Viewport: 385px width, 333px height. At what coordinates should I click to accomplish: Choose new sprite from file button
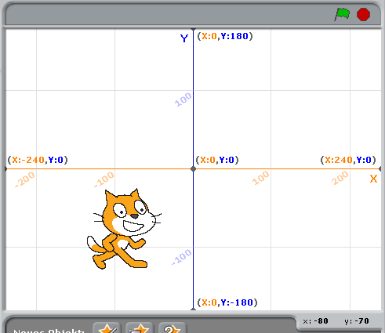[139, 328]
